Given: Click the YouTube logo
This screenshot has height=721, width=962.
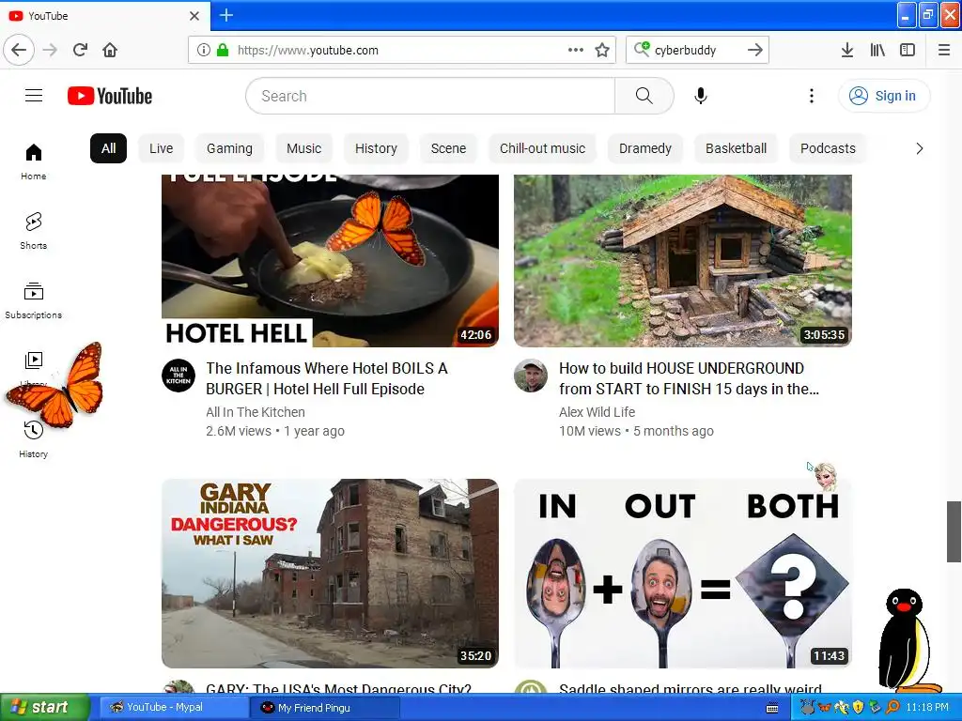Looking at the screenshot, I should [110, 96].
